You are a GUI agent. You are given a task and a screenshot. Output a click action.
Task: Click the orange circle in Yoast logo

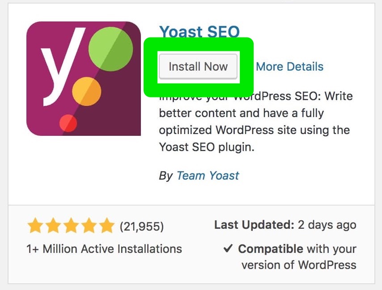coord(86,91)
